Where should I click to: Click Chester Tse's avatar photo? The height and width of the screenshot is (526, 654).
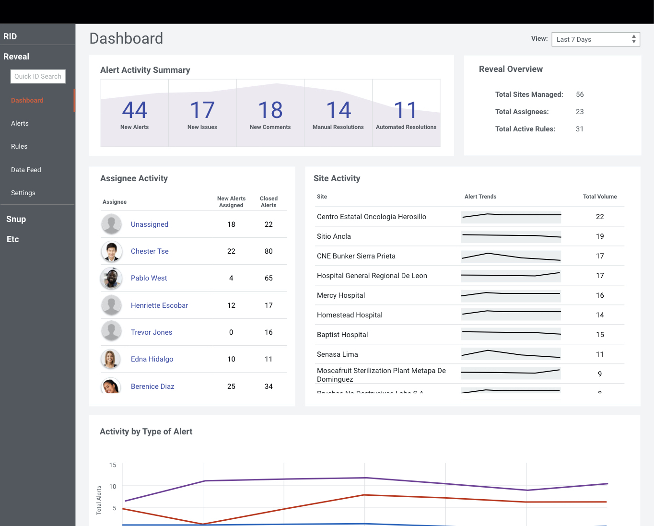(111, 251)
